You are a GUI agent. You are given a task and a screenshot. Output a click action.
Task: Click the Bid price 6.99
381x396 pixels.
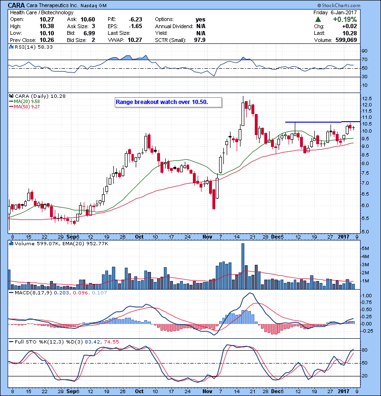tap(89, 33)
